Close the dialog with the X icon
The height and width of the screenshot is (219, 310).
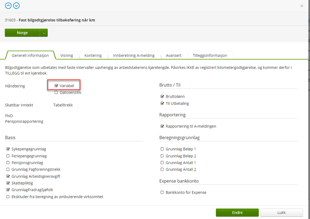302,6
